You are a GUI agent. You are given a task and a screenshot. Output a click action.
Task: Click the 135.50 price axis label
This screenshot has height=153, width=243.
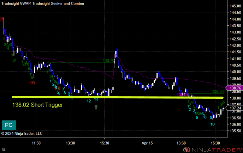tap(235, 131)
